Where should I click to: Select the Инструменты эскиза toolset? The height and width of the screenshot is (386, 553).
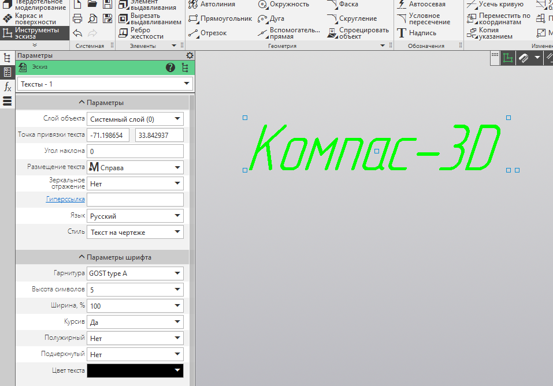(35, 33)
